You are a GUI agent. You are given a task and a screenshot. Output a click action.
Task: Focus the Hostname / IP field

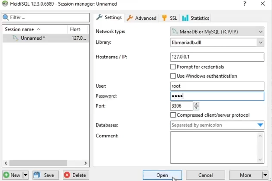click(217, 57)
